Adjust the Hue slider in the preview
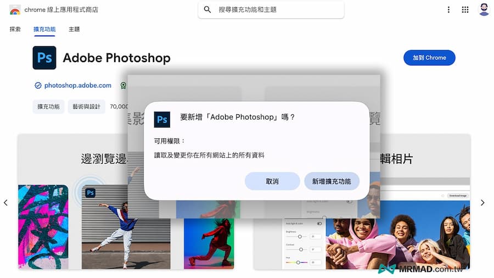The height and width of the screenshot is (278, 494). coord(298,262)
